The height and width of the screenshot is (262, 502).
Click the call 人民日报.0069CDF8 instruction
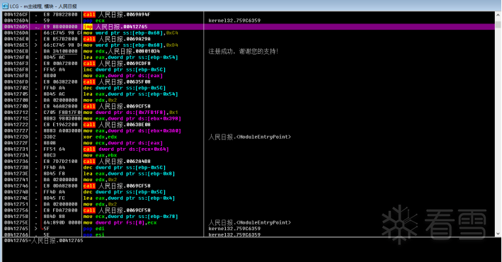[x=117, y=64]
